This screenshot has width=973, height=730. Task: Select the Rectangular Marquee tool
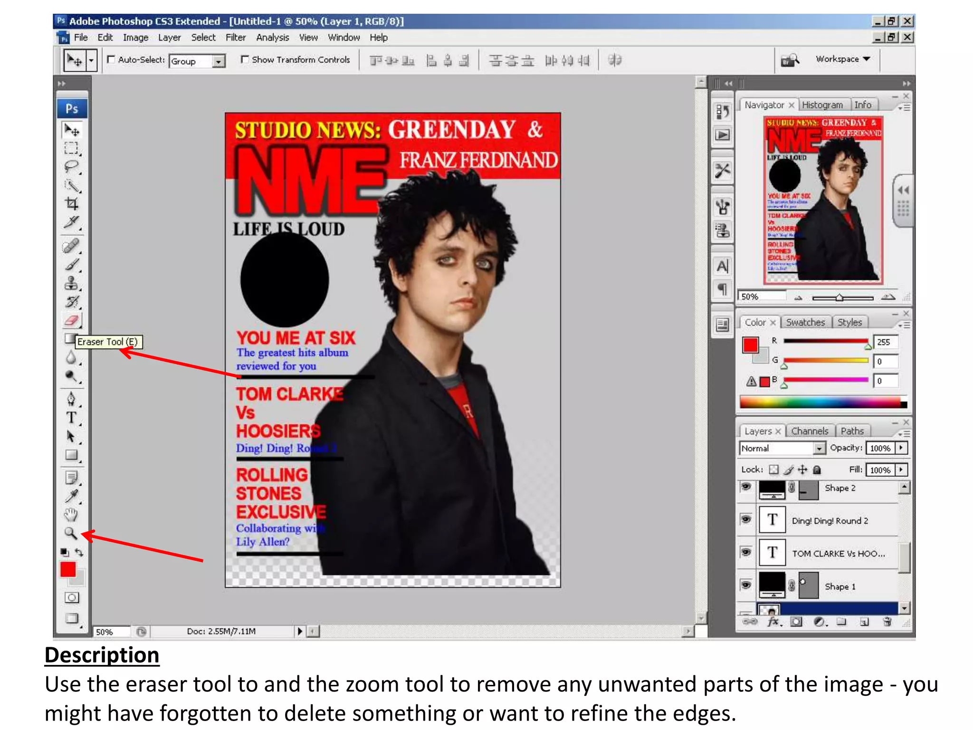click(x=71, y=148)
